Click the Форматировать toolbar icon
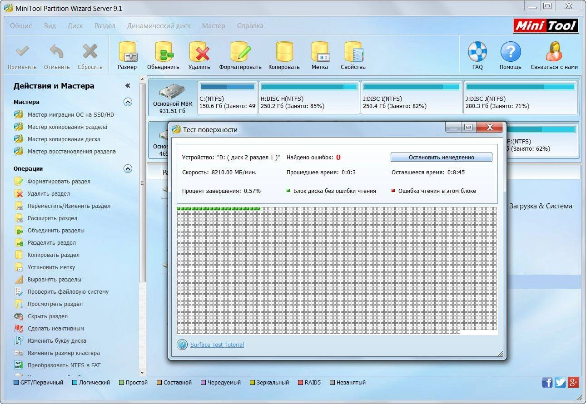Screen dimensions: 586x404 (240, 52)
